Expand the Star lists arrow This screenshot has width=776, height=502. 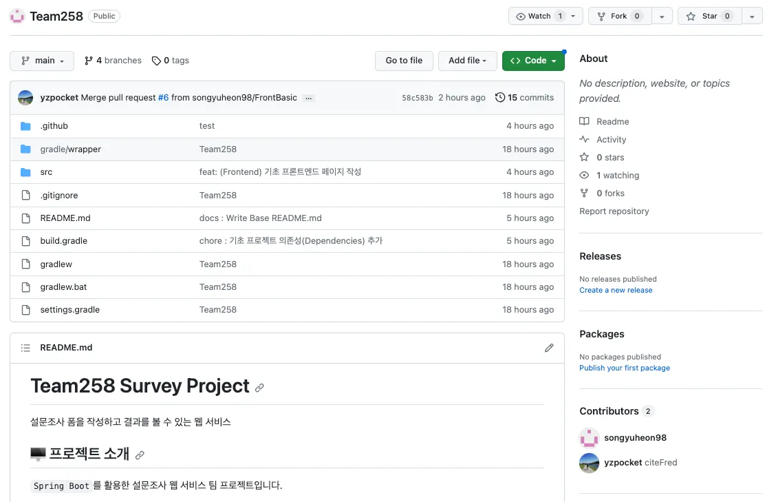pos(752,17)
